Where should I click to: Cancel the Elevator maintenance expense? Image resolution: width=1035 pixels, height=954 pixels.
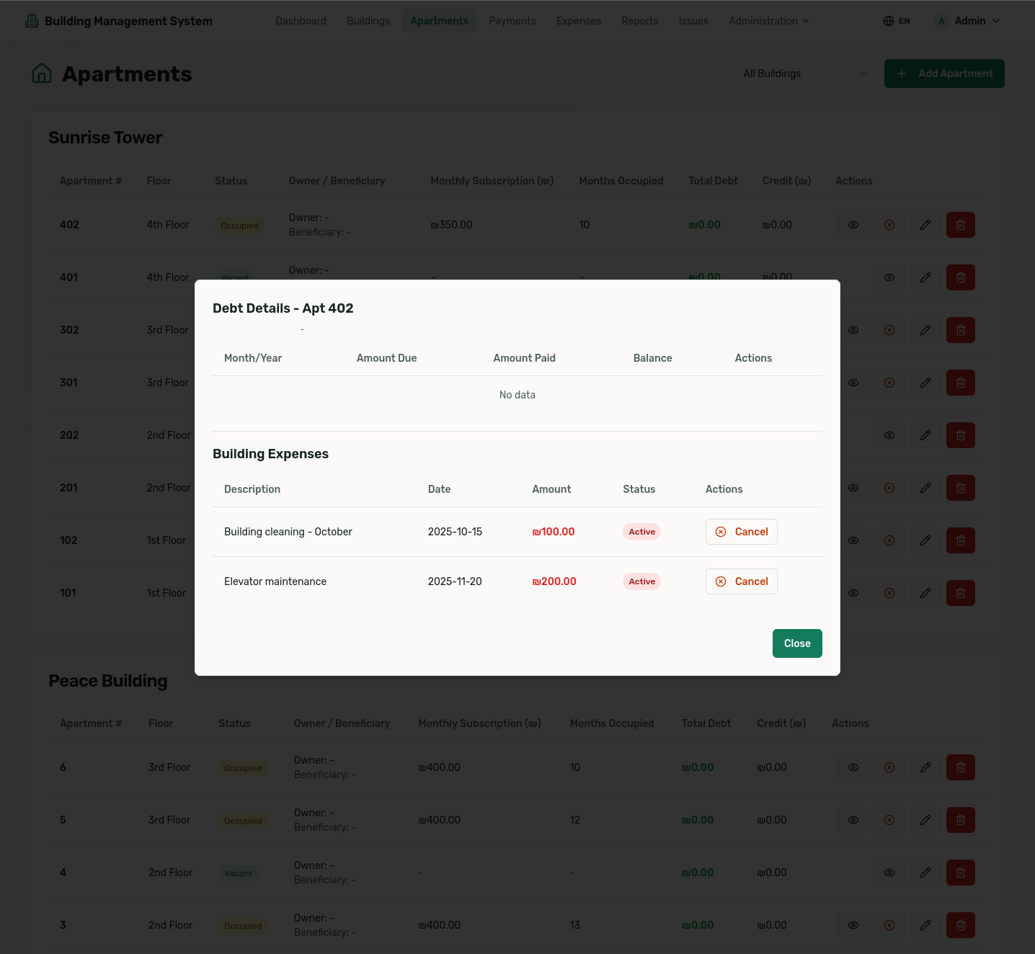[741, 581]
